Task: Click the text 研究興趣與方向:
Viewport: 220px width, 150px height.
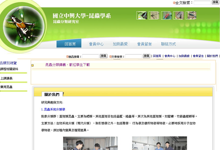Action: (x=52, y=102)
